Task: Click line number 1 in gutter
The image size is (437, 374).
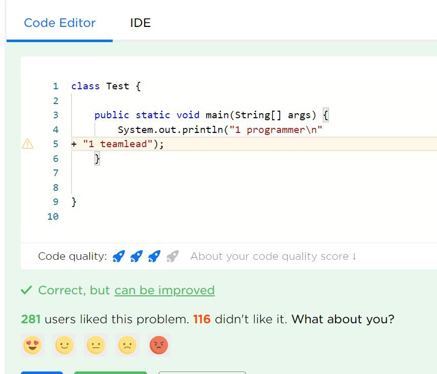Action: click(x=56, y=86)
